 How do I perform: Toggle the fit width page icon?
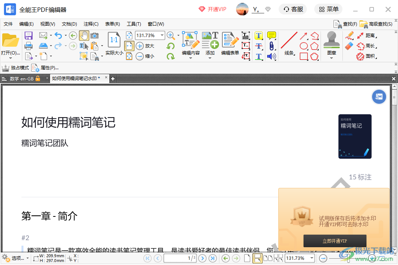pyautogui.click(x=129, y=46)
